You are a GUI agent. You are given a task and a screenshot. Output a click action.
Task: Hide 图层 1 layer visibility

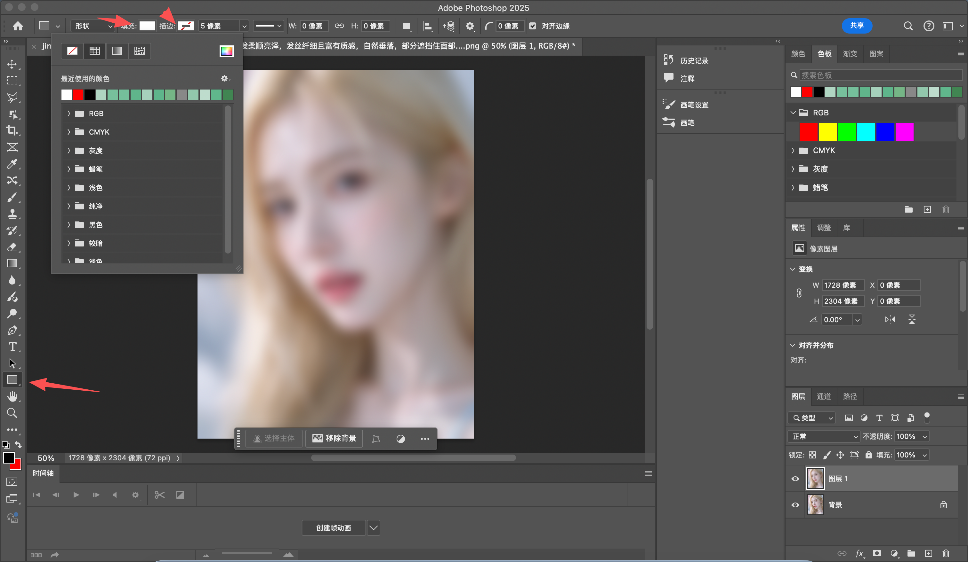tap(795, 479)
